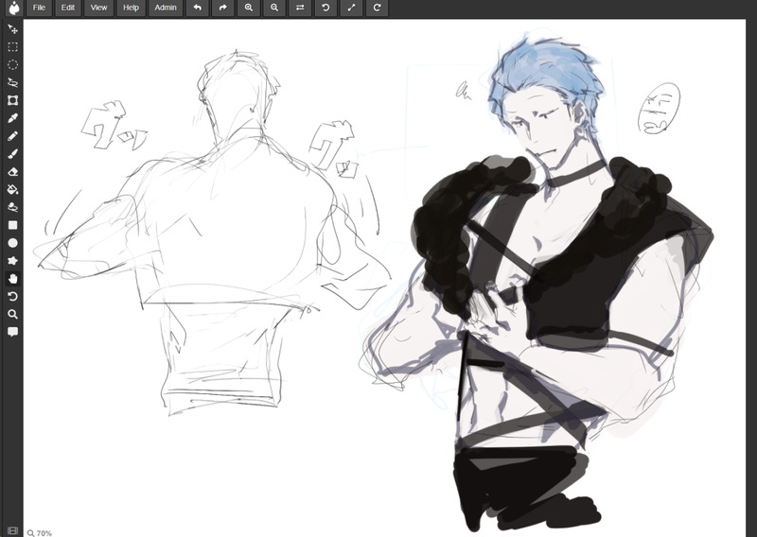Select the Transform tool
Viewport: 757px width, 537px height.
tap(13, 100)
